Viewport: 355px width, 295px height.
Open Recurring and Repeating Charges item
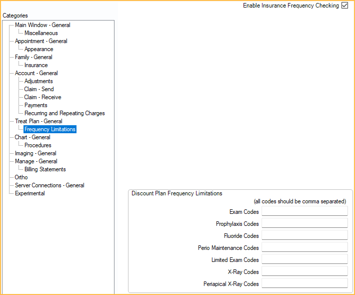(64, 113)
